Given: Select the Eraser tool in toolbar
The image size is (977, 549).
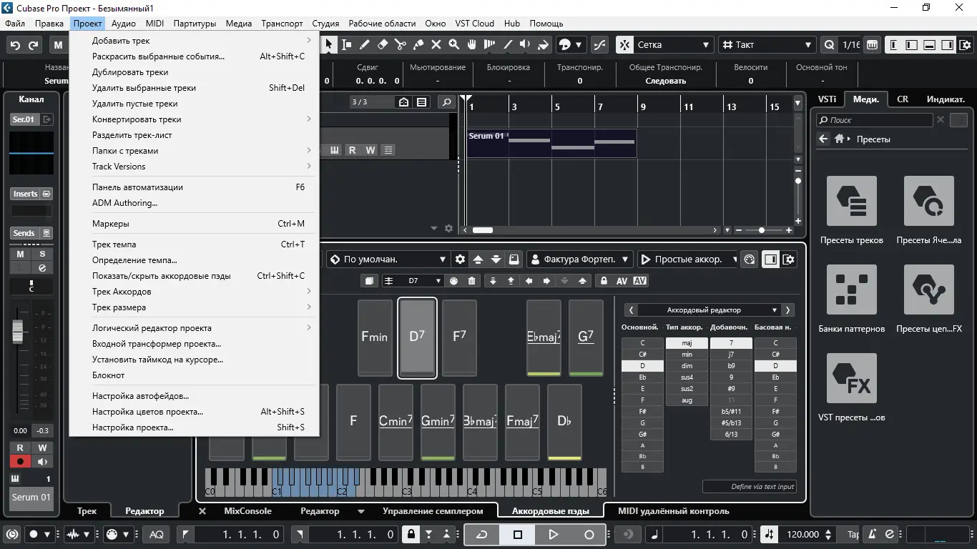Looking at the screenshot, I should tap(383, 44).
